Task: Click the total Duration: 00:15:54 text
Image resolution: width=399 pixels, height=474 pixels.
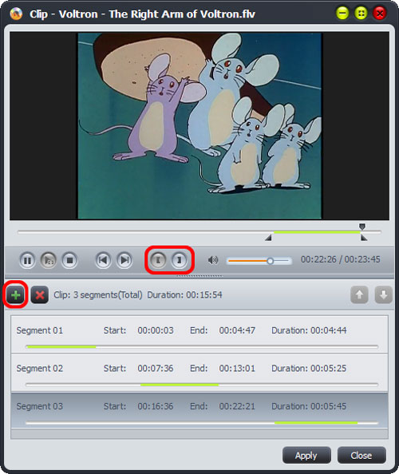Action: click(x=184, y=294)
